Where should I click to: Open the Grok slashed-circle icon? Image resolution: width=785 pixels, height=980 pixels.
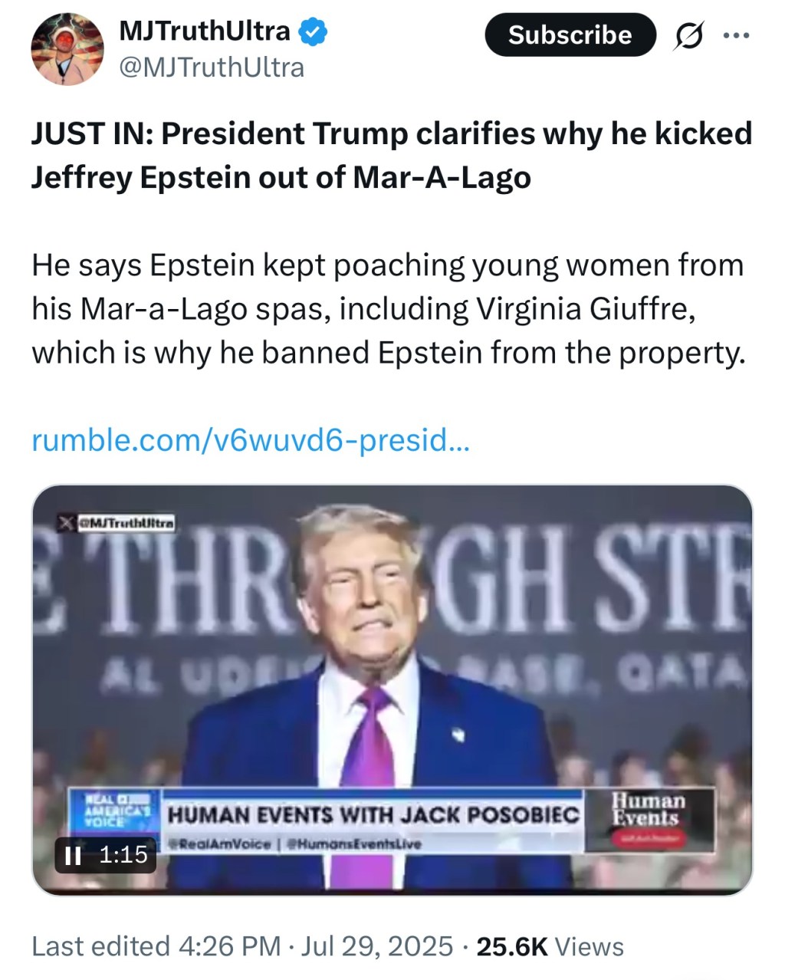[x=688, y=35]
